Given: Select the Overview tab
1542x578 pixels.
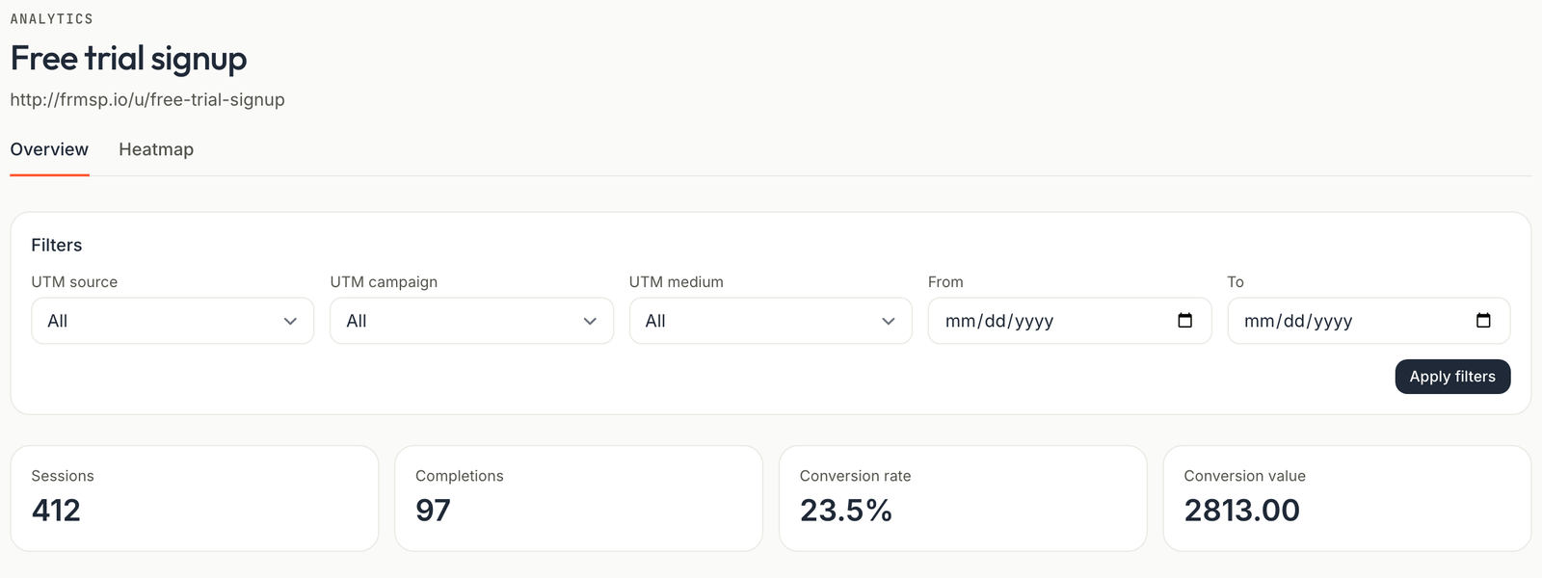Looking at the screenshot, I should [x=49, y=149].
